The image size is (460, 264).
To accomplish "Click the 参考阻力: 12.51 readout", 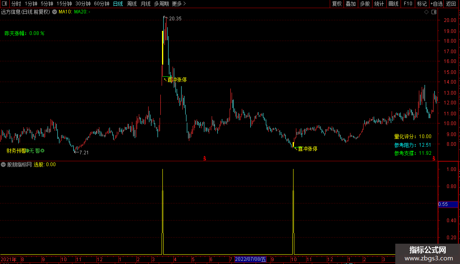I will tap(413, 145).
